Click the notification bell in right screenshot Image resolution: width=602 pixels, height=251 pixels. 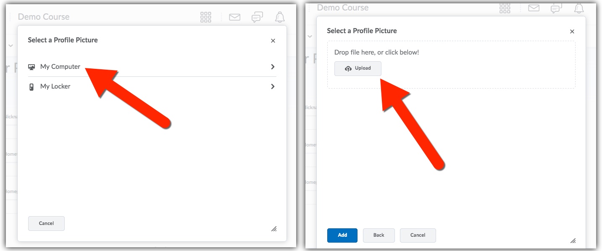[579, 8]
